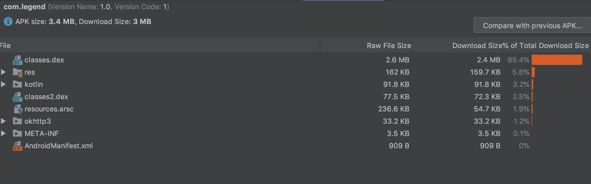Screen dimensions: 591x184
Task: Expand the META-INF folder arrow
Action: coord(3,133)
